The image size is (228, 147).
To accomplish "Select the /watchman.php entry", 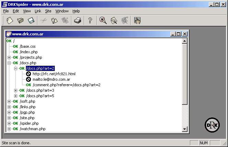I will click(x=33, y=129).
